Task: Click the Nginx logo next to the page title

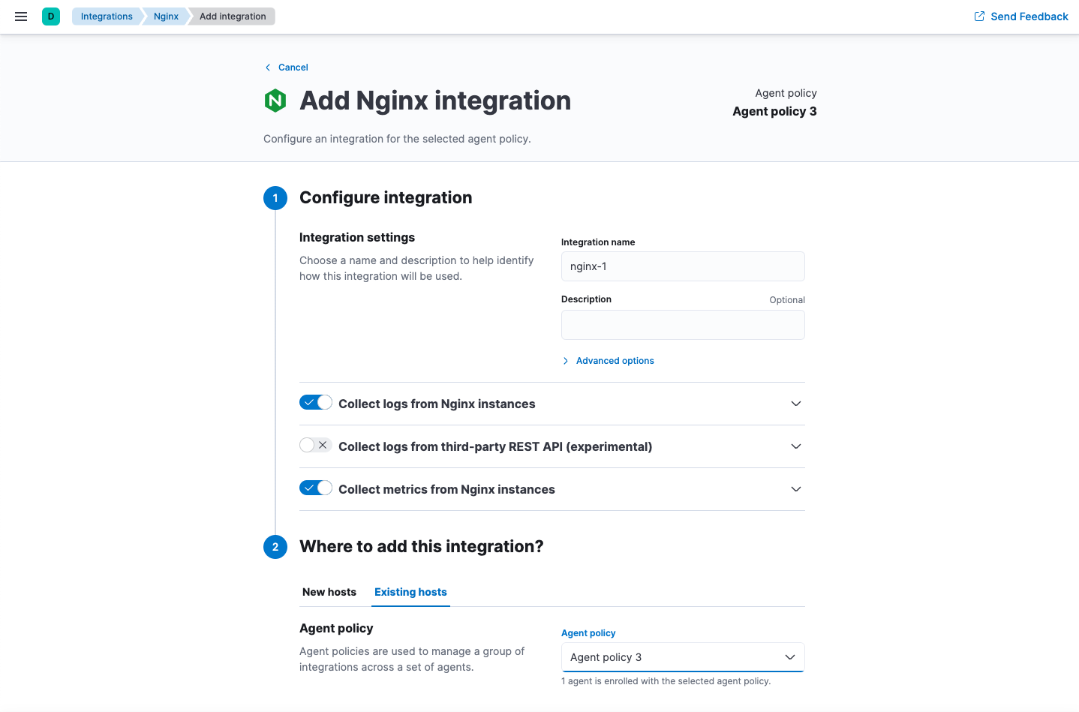Action: coord(275,100)
